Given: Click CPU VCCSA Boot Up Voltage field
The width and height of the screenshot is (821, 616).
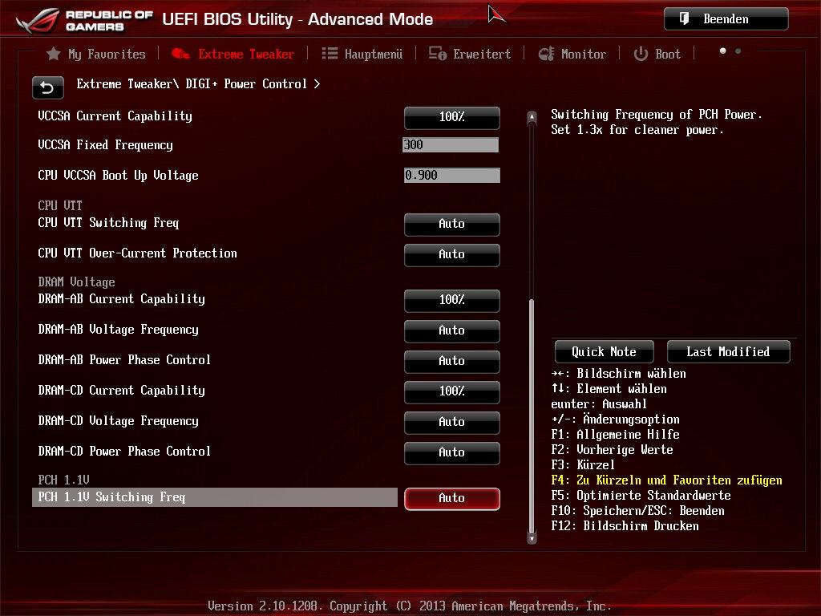Looking at the screenshot, I should point(452,175).
